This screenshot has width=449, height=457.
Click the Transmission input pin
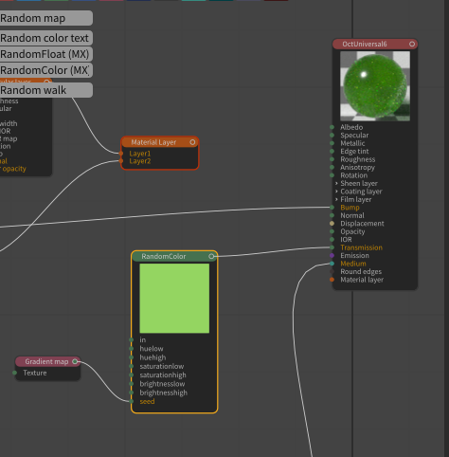(332, 247)
